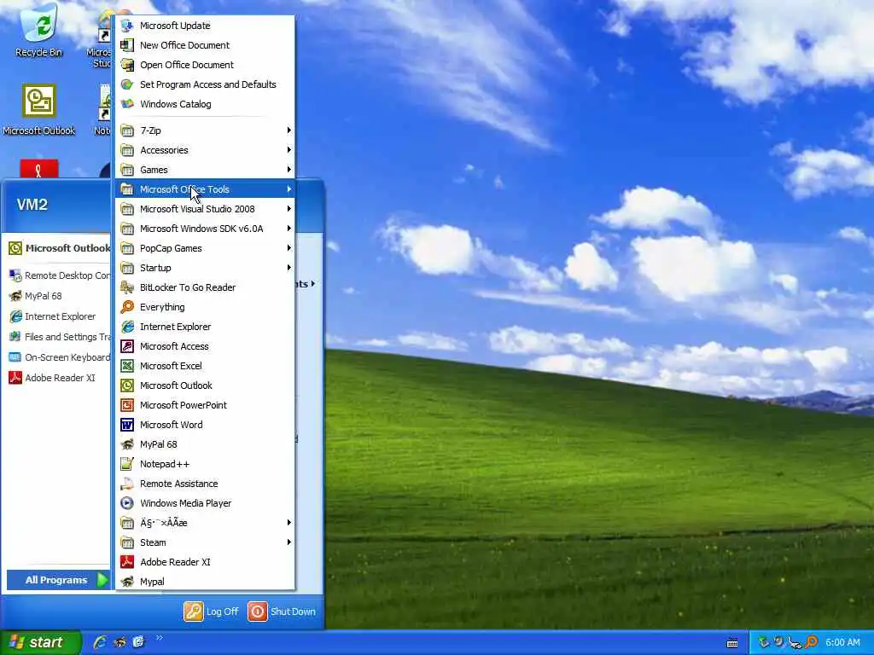
Task: Click the BitLocker To Go Reader icon
Action: click(127, 287)
